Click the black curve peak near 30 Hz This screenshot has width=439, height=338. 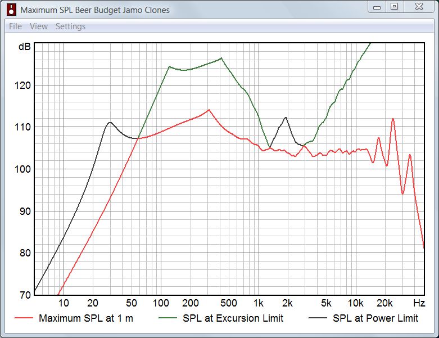[110, 123]
